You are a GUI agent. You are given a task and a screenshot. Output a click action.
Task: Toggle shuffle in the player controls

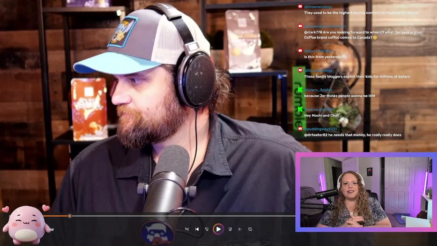(x=187, y=229)
